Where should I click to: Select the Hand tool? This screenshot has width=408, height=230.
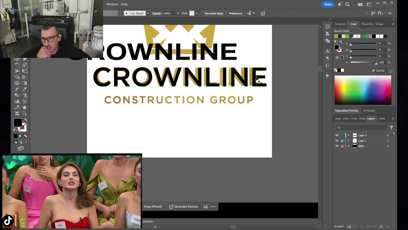pyautogui.click(x=25, y=107)
